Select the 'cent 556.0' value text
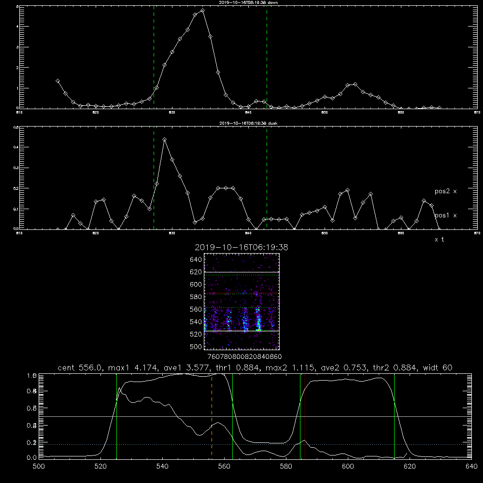 (81, 368)
